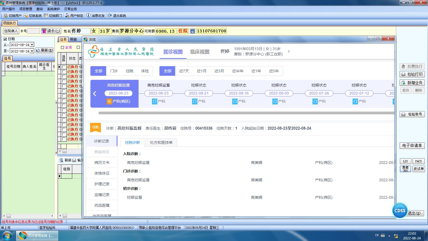428x241 pixels.
Task: Open the 用户操作 menu
Action: tap(9, 9)
